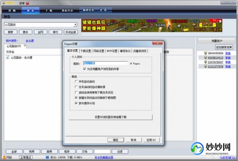This screenshot has width=238, height=161.
Task: Switch to HTTP设置 tab
Action: point(112,51)
